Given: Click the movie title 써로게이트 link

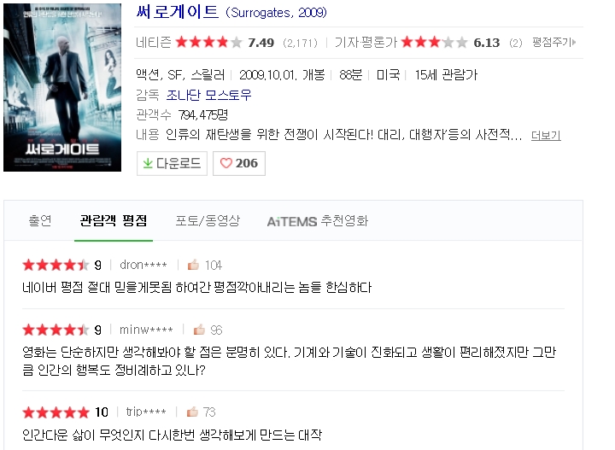Looking at the screenshot, I should (x=178, y=12).
